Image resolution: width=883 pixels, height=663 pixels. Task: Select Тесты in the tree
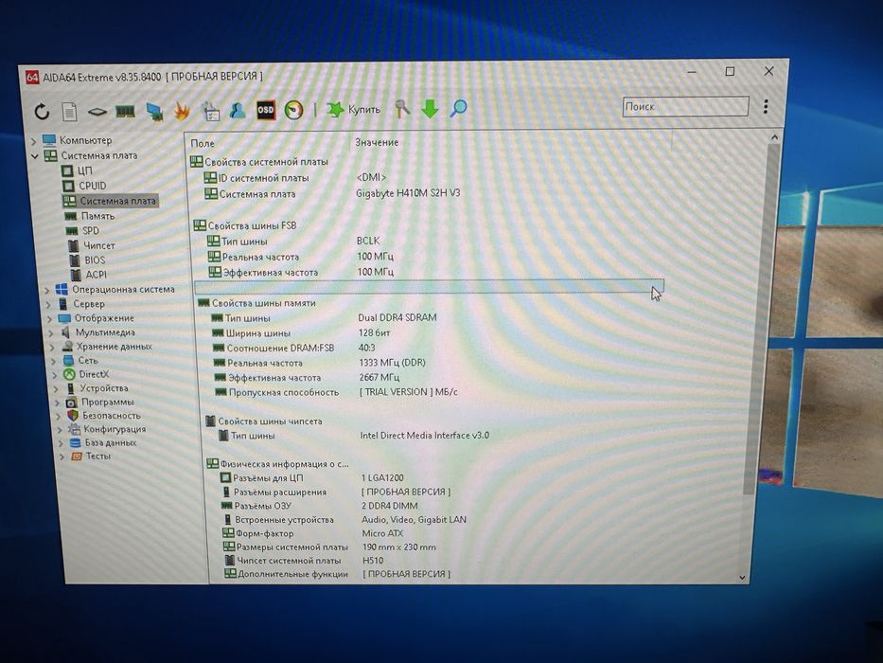coord(98,457)
